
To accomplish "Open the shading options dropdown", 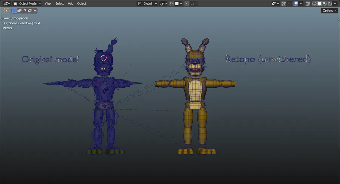I will pyautogui.click(x=335, y=3).
